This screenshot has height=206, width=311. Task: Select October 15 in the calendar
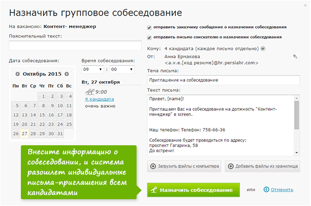[42, 115]
